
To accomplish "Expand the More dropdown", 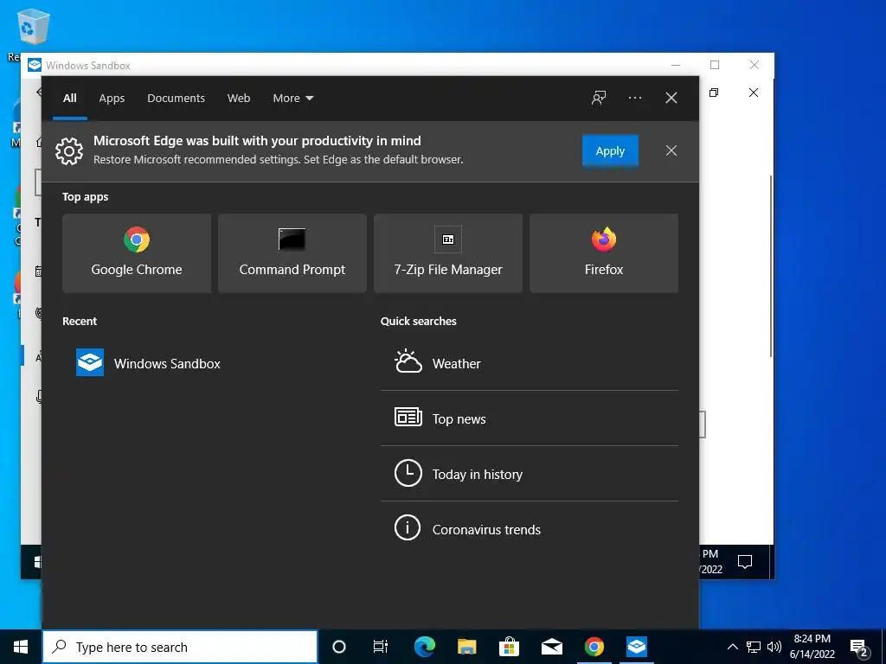I will 293,99.
